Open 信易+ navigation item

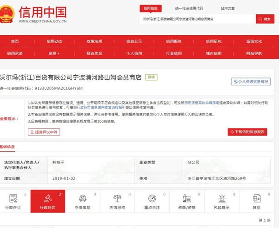[x=54, y=53]
